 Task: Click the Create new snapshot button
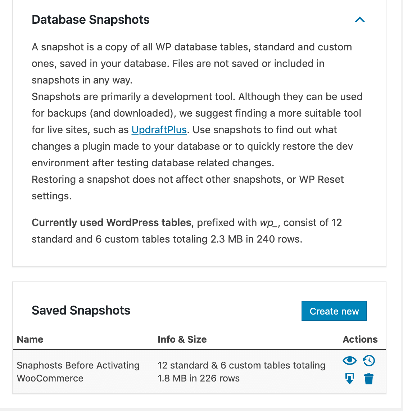click(334, 311)
